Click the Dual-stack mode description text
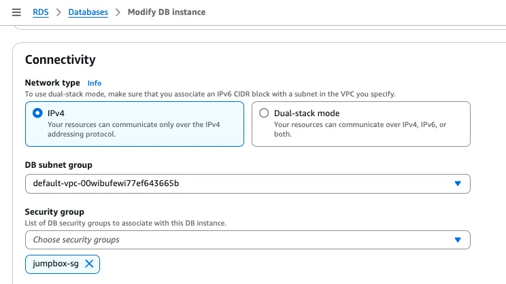The height and width of the screenshot is (284, 506). pyautogui.click(x=360, y=129)
